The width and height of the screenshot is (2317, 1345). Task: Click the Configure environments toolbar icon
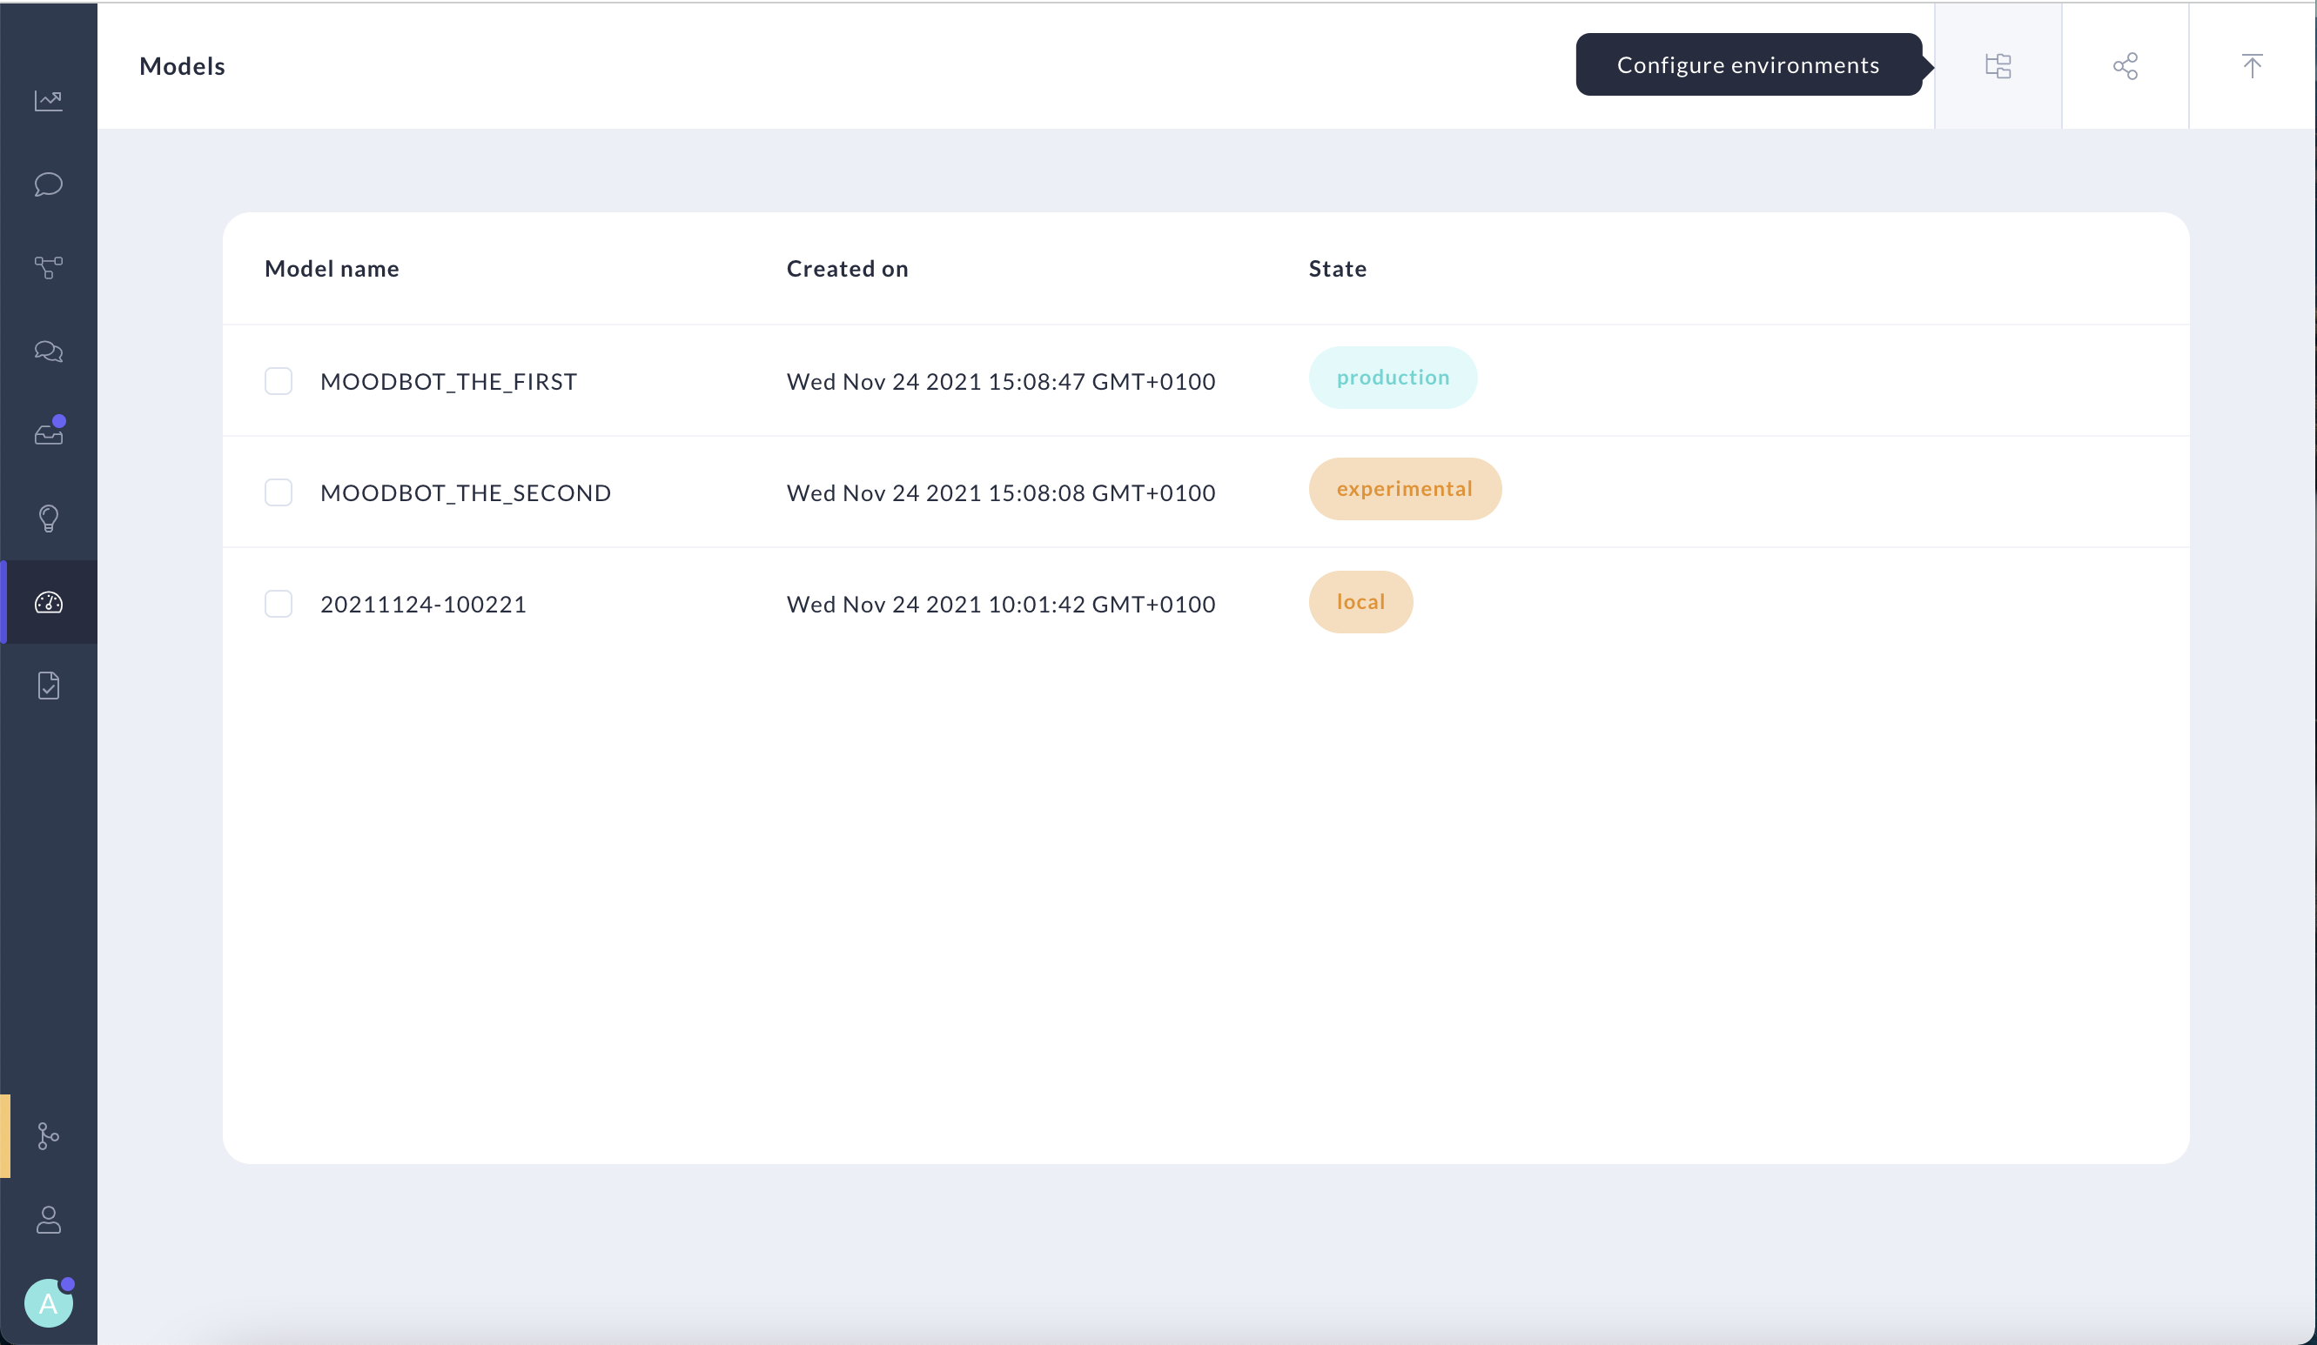point(1998,66)
